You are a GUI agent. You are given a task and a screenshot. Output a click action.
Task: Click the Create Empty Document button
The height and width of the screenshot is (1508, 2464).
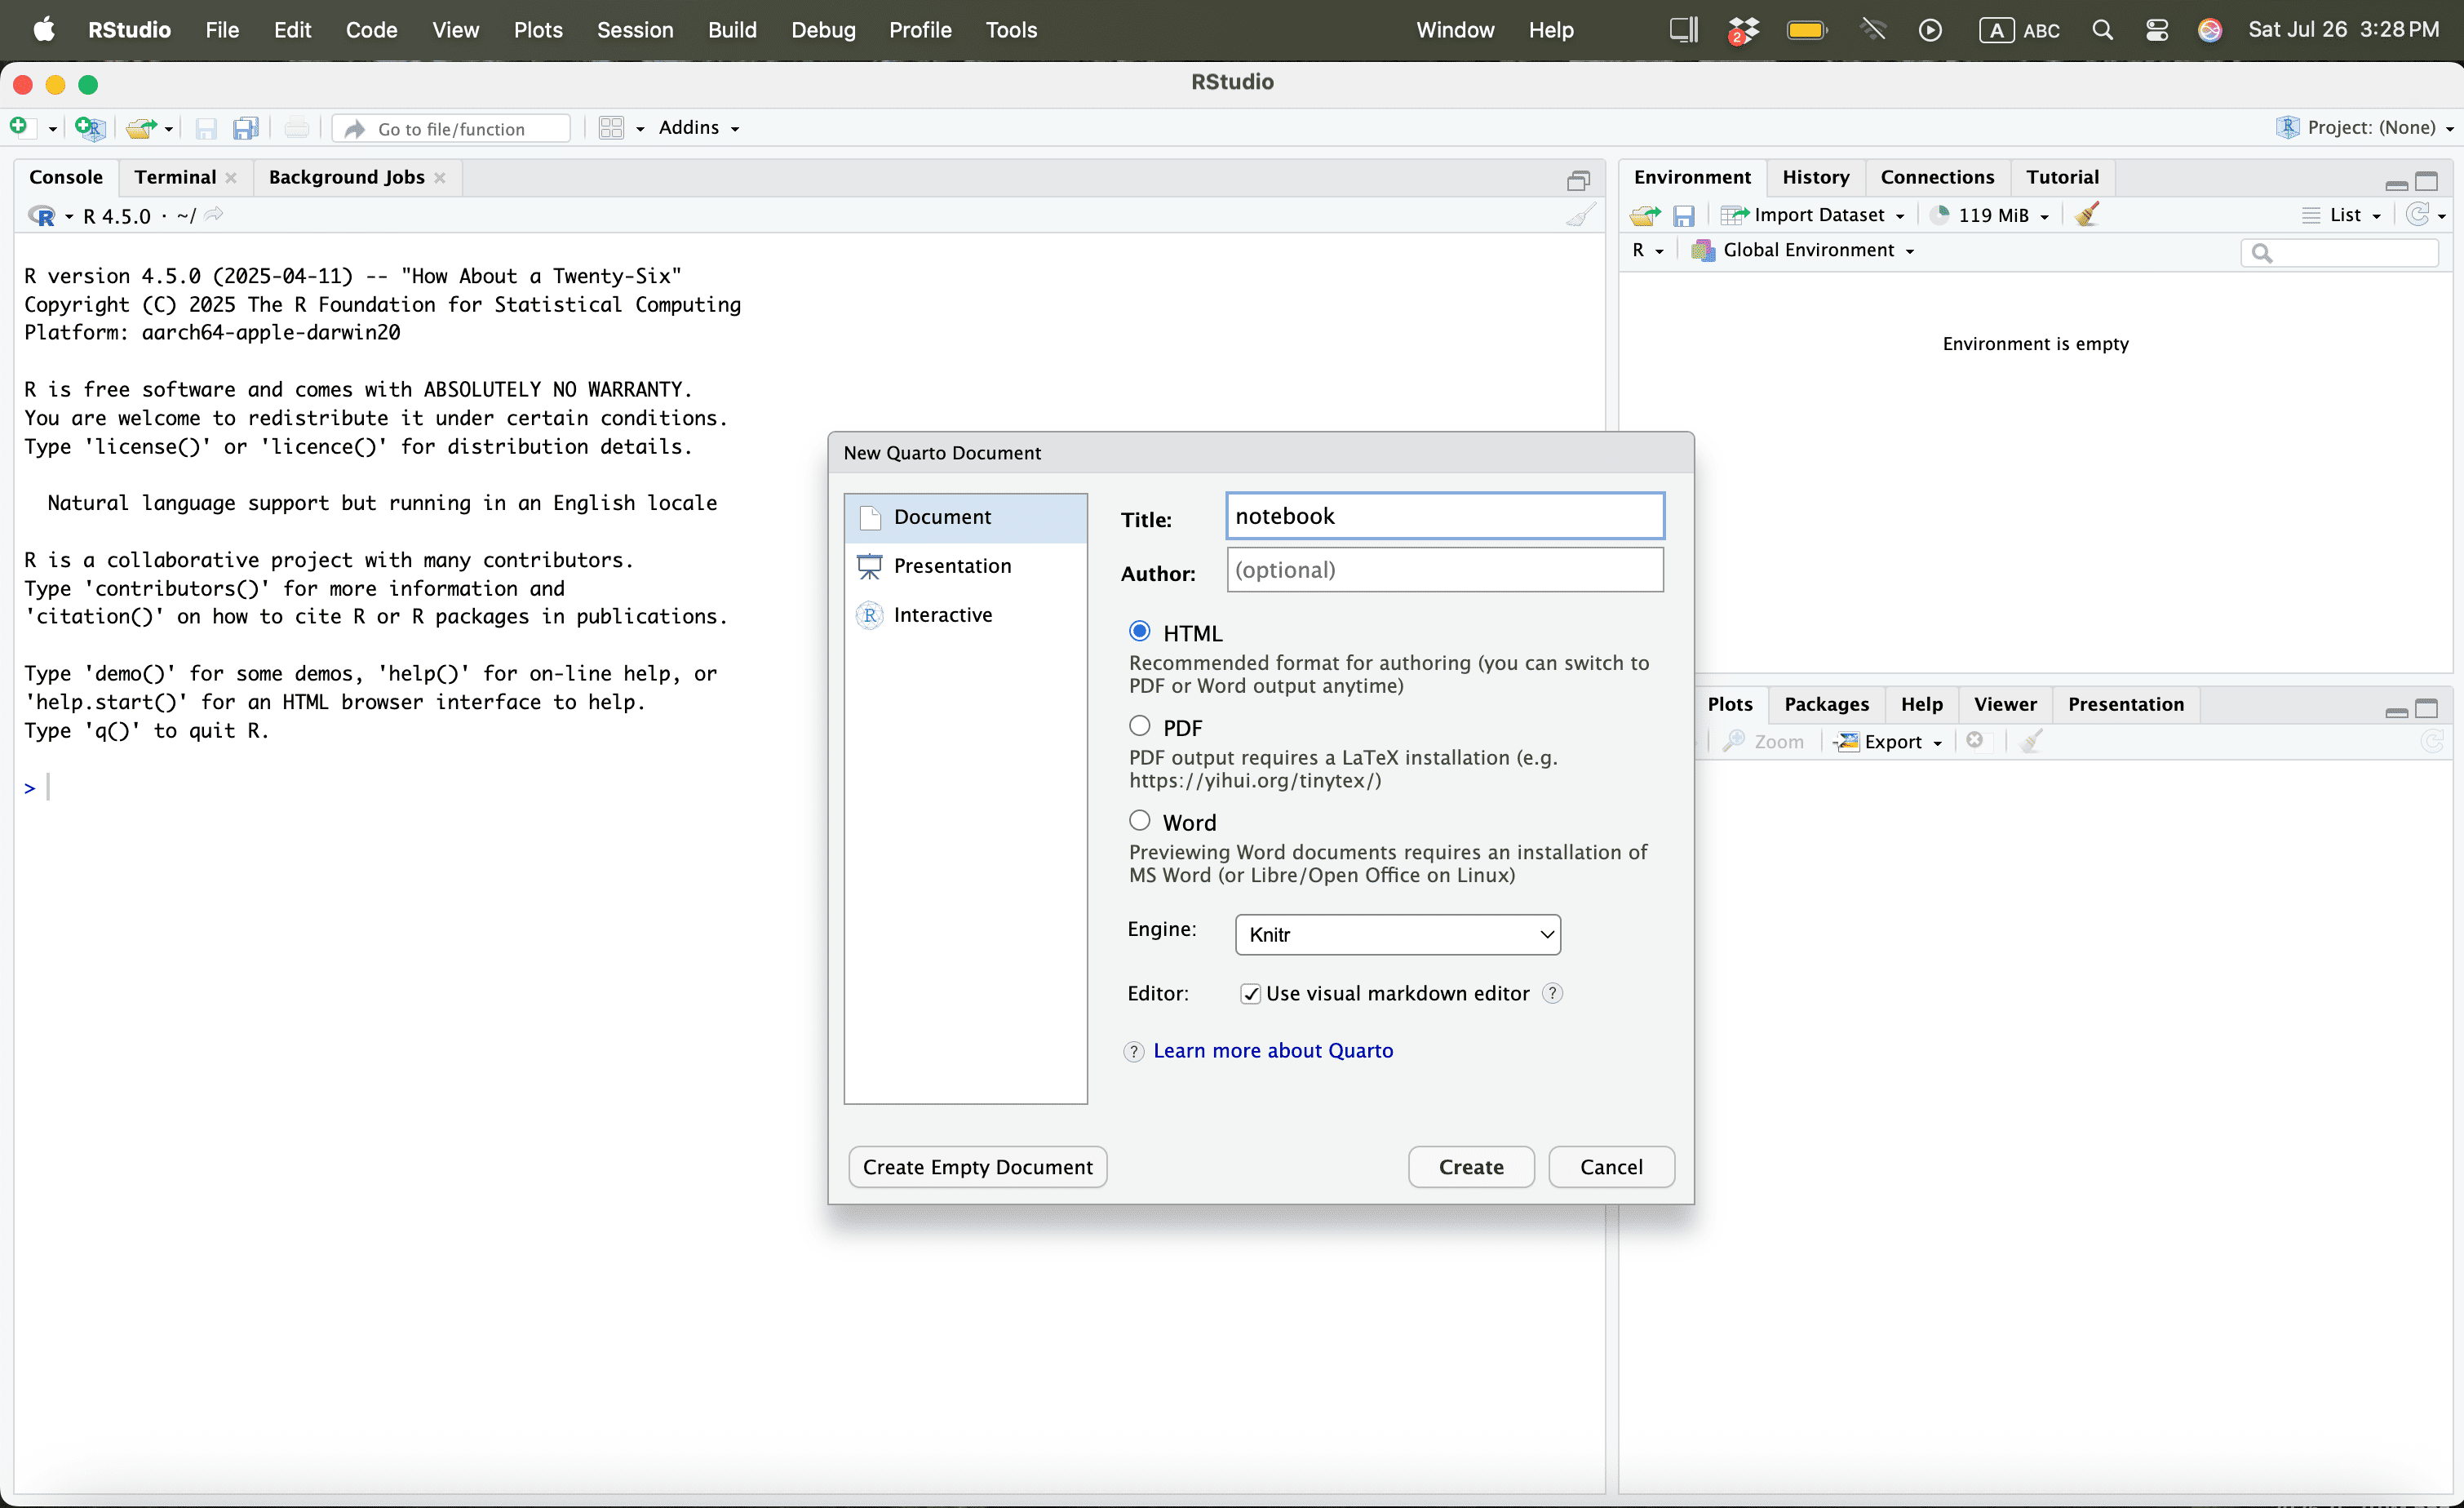[977, 1167]
